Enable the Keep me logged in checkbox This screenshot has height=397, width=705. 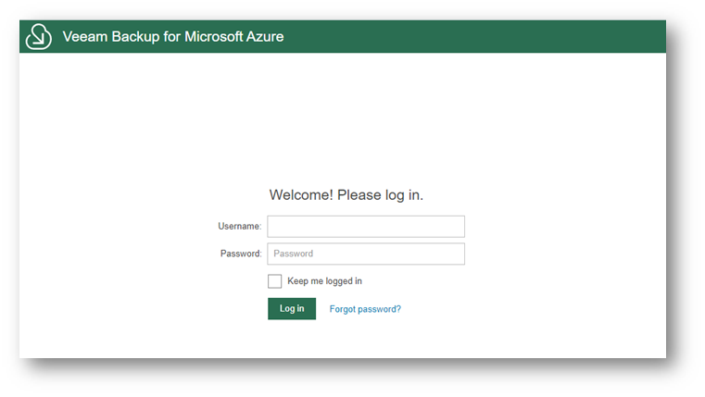[275, 281]
